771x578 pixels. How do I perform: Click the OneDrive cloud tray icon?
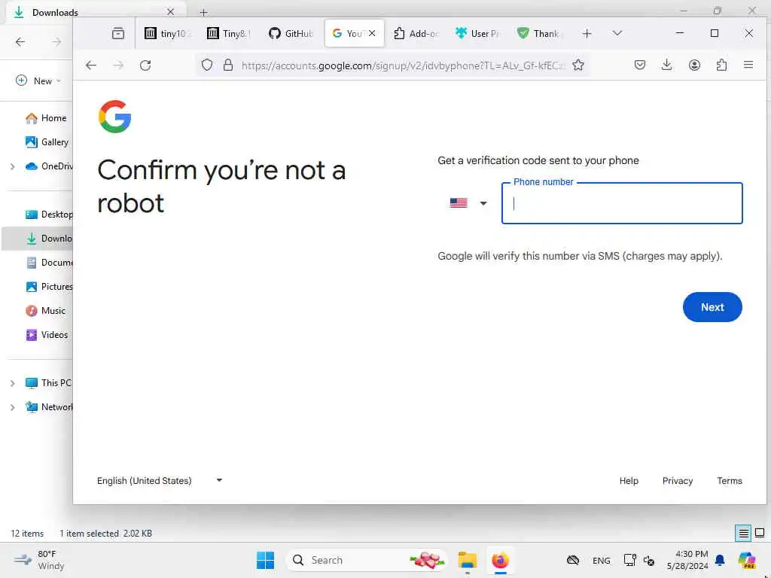point(573,560)
